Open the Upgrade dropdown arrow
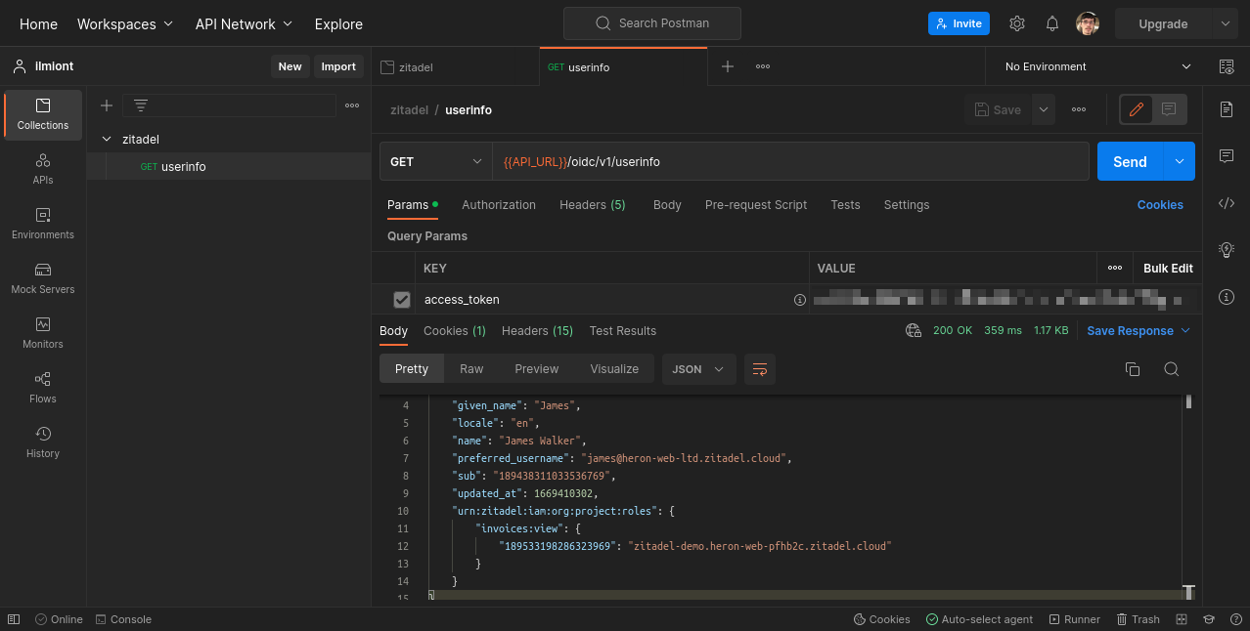The height and width of the screenshot is (631, 1250). pos(1225,23)
